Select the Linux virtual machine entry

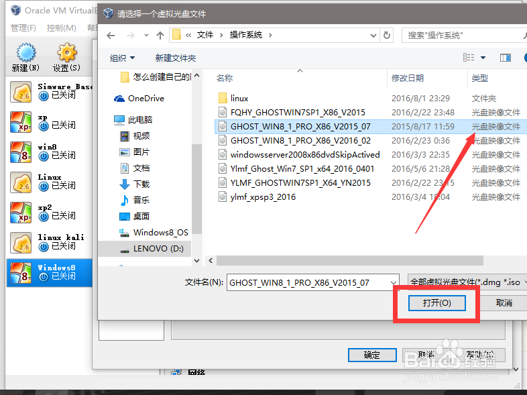tap(50, 182)
